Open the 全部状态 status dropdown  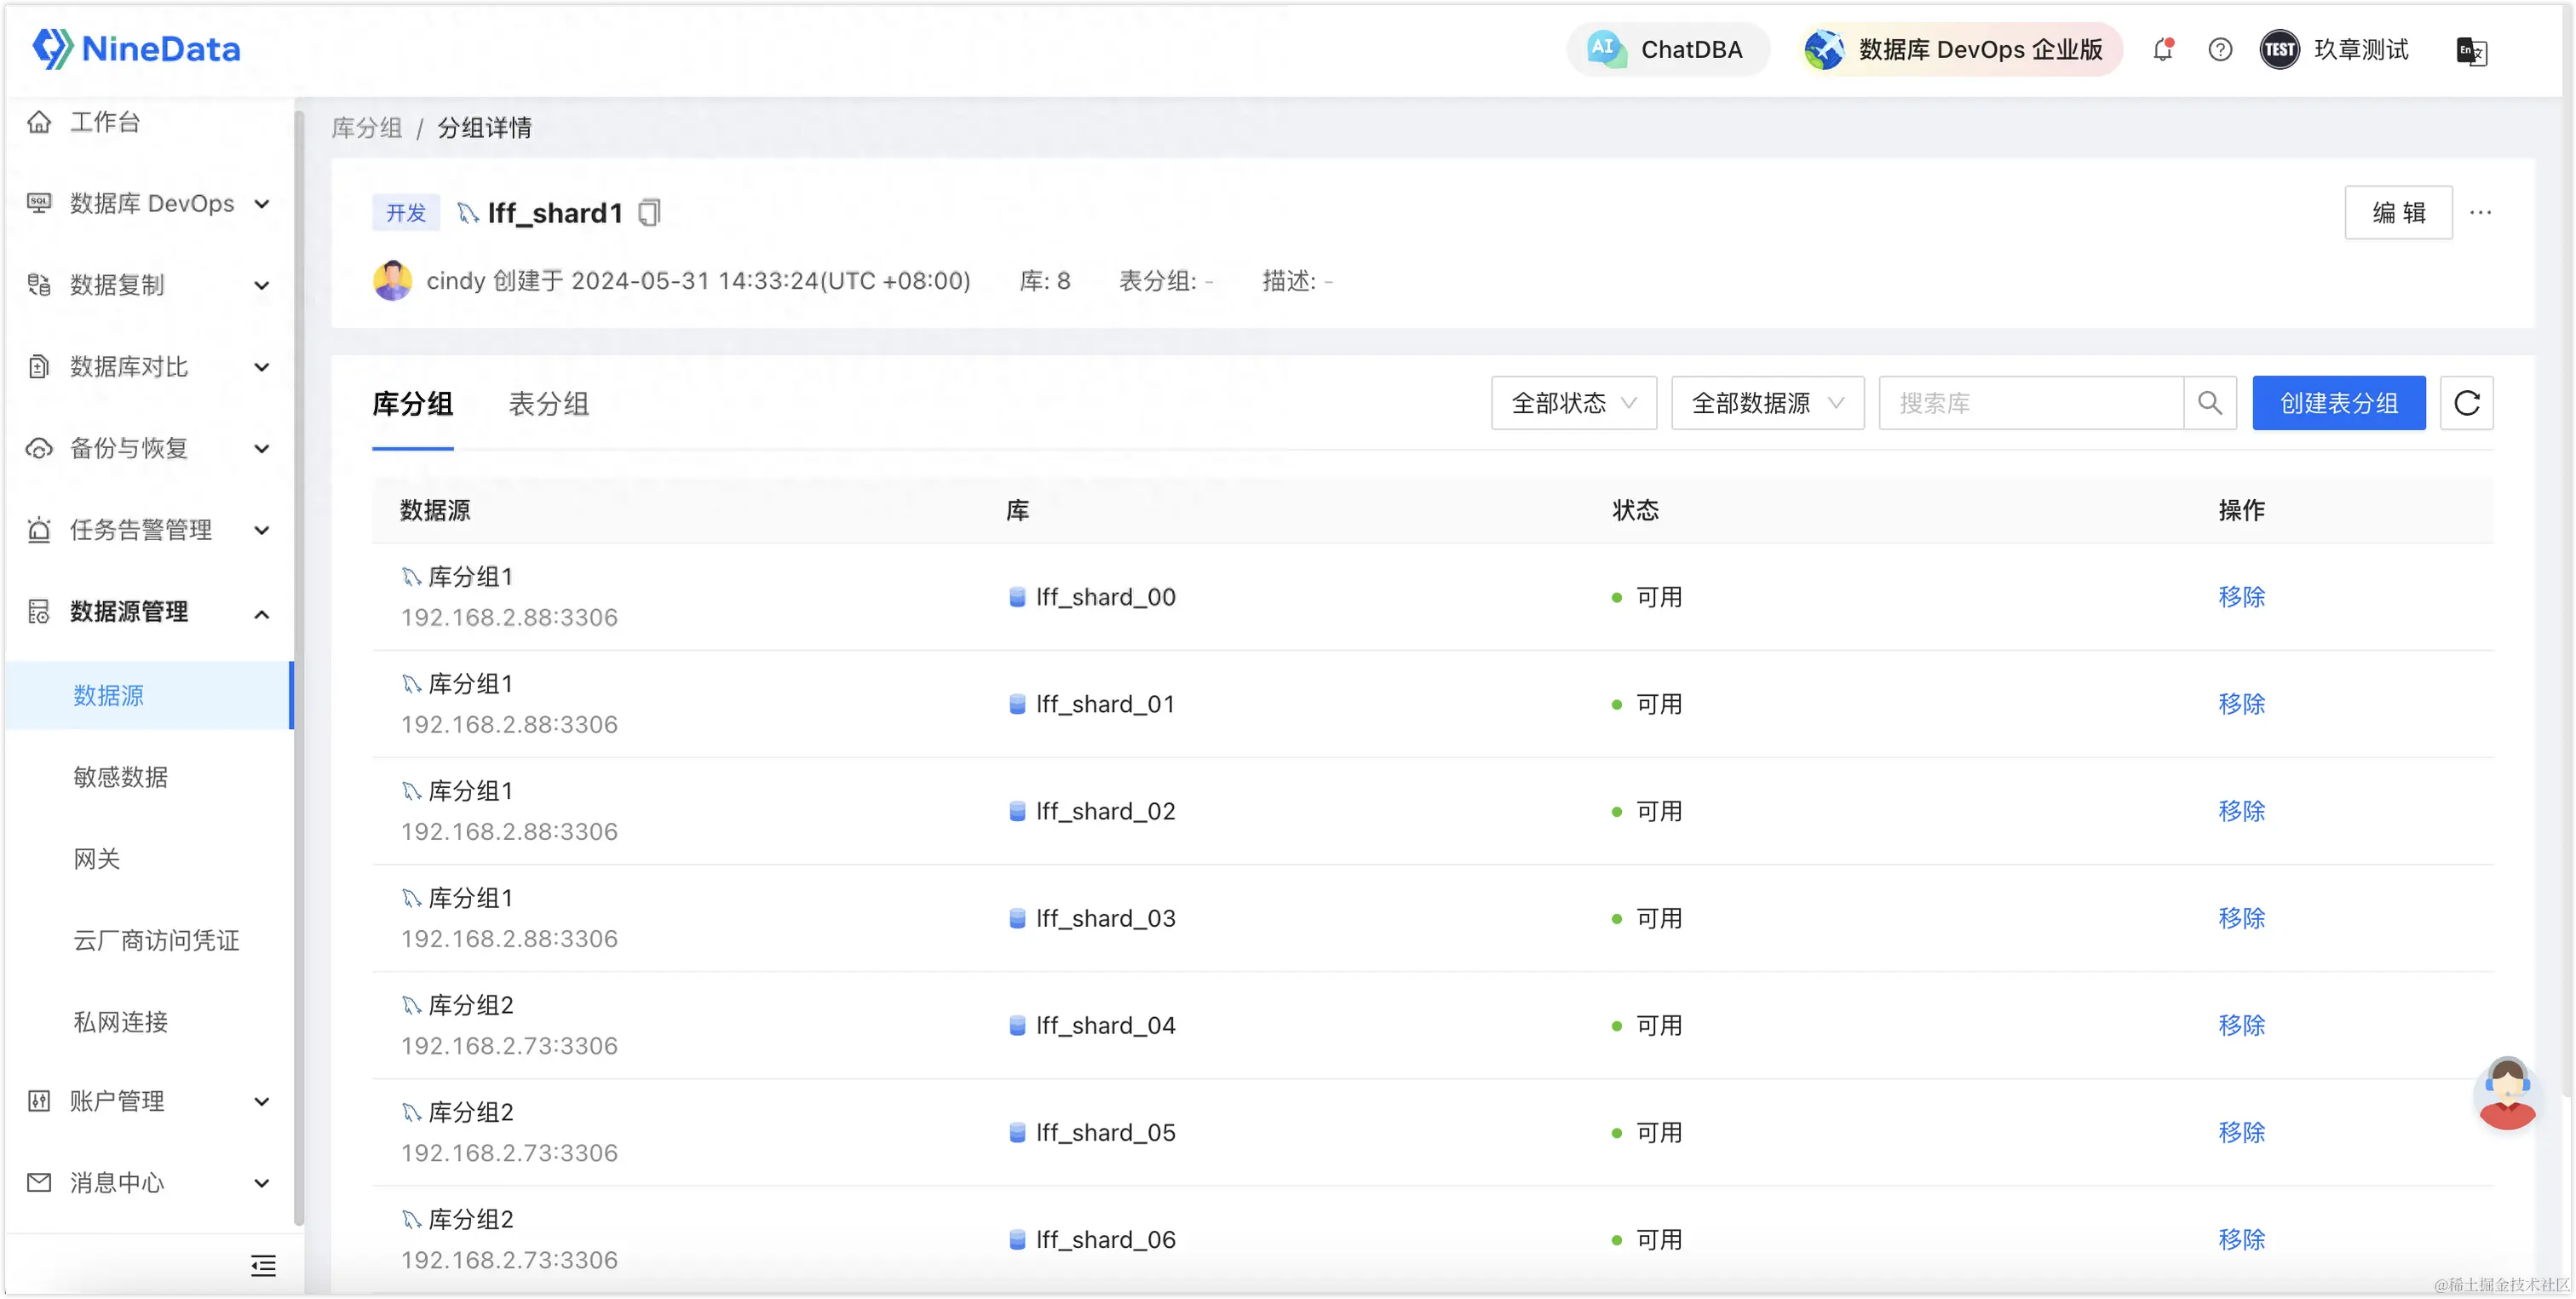1573,403
